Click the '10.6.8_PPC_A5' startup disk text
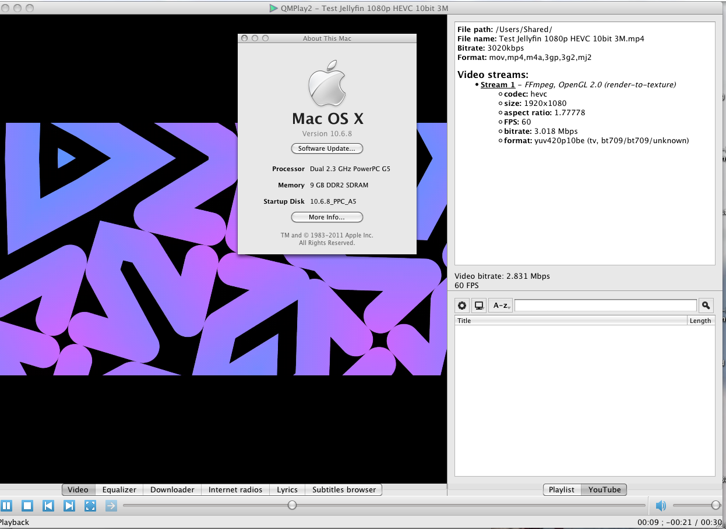The height and width of the screenshot is (529, 726). (333, 201)
